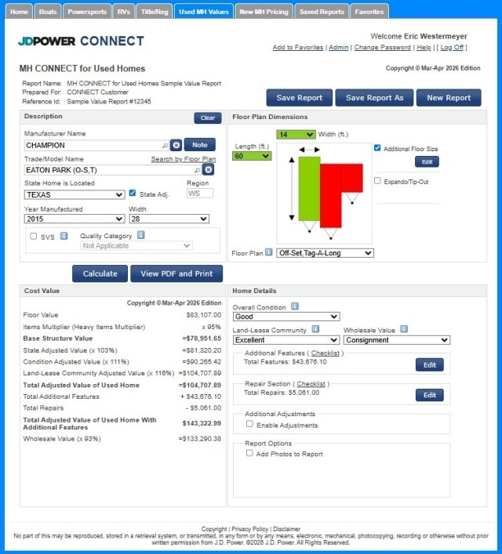This screenshot has width=502, height=554.
Task: Switch to the Boats tab
Action: (48, 11)
